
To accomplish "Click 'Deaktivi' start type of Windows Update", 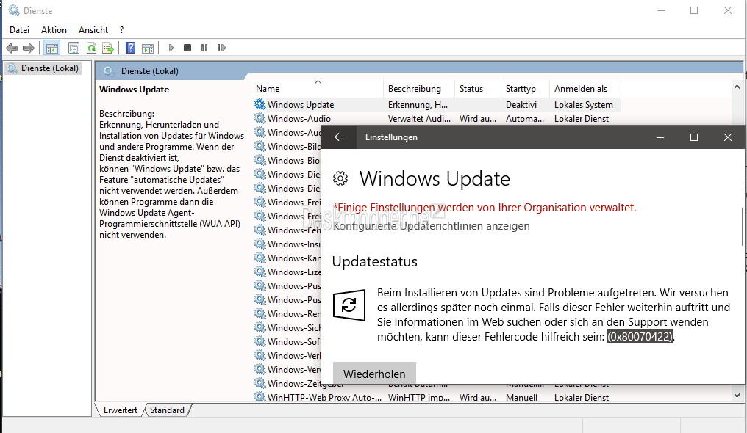I will tap(521, 104).
